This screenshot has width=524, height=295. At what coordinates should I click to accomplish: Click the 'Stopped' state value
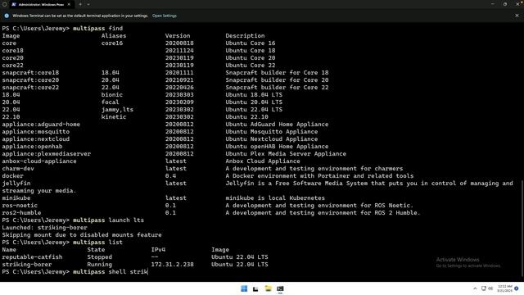coord(100,256)
